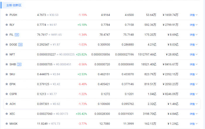Expand the NFT row 详情

click(194, 54)
